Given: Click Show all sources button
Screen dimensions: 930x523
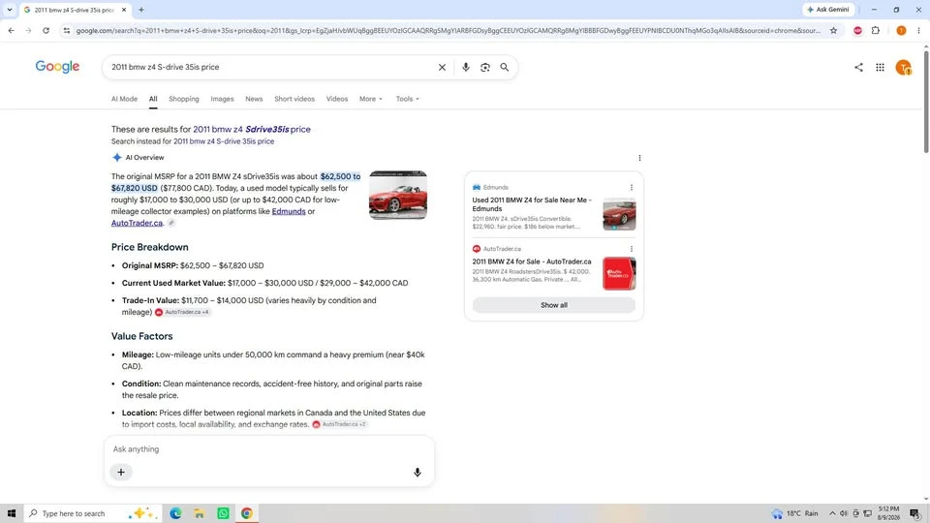Looking at the screenshot, I should coord(553,305).
